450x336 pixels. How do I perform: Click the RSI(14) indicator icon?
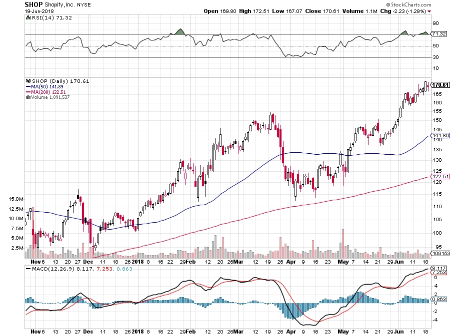[28, 17]
